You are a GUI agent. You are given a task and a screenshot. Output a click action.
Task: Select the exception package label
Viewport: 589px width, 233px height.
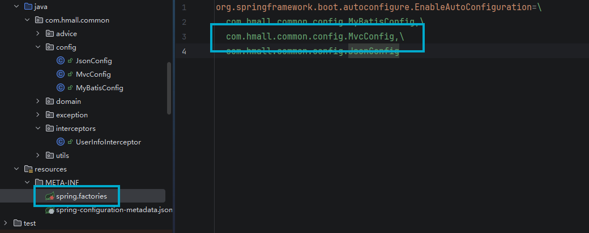[x=72, y=115]
